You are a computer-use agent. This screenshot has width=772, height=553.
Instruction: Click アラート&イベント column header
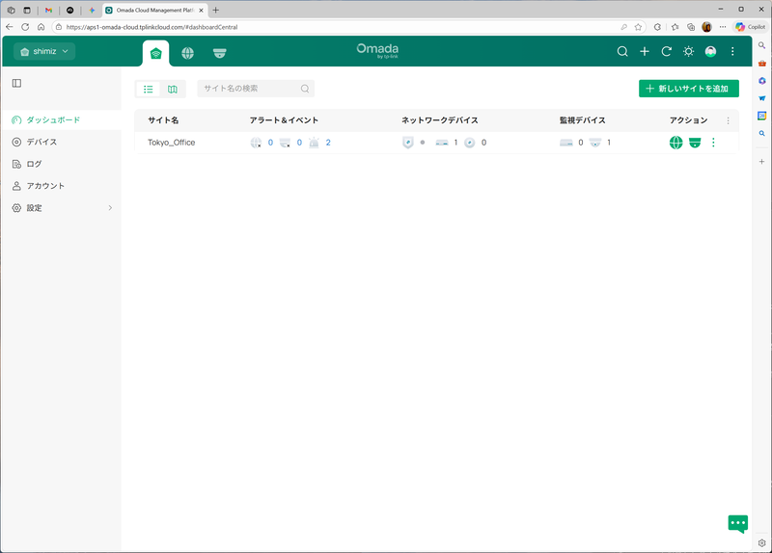[x=284, y=120]
